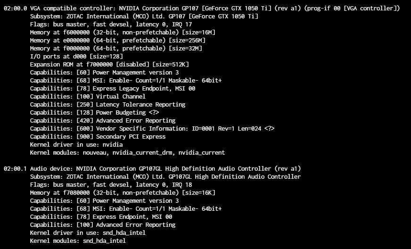Click the 02:00.1 audio device address

click(15, 168)
